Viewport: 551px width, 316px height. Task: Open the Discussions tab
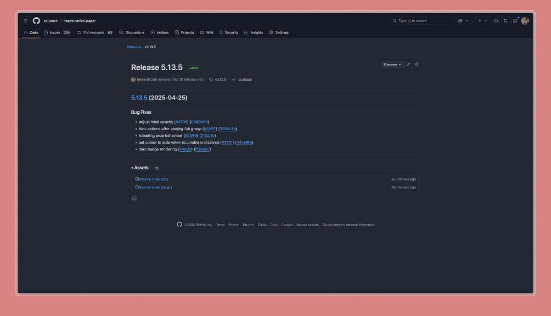pos(132,33)
